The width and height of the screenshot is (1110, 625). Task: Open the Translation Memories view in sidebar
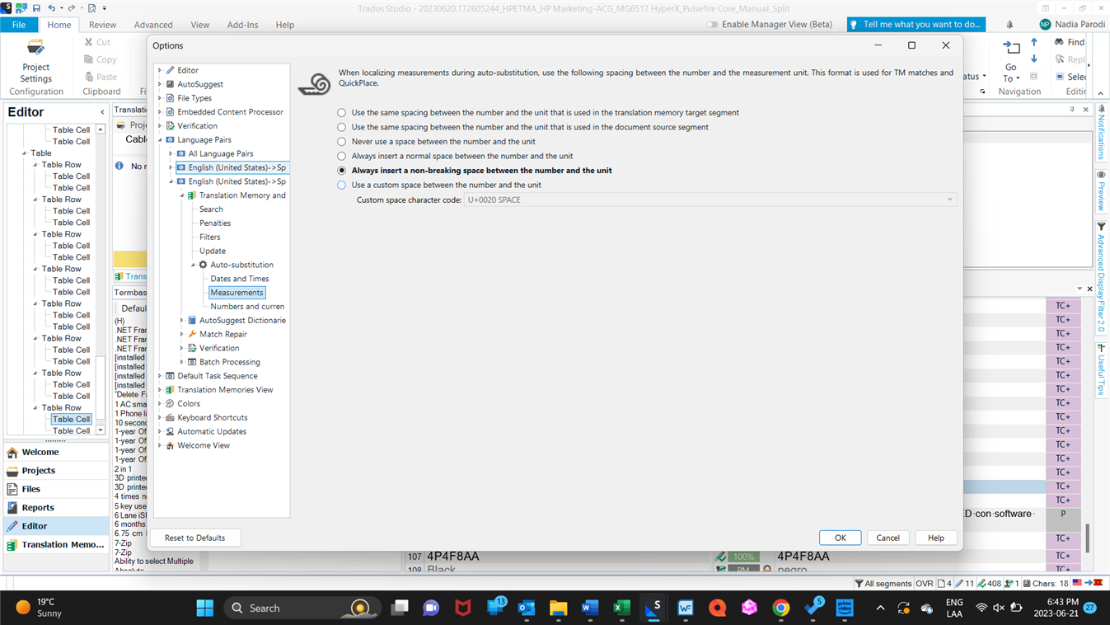tap(56, 544)
